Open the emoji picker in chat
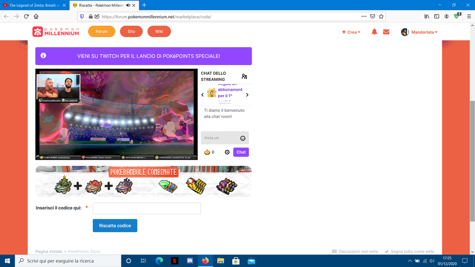 click(x=243, y=138)
